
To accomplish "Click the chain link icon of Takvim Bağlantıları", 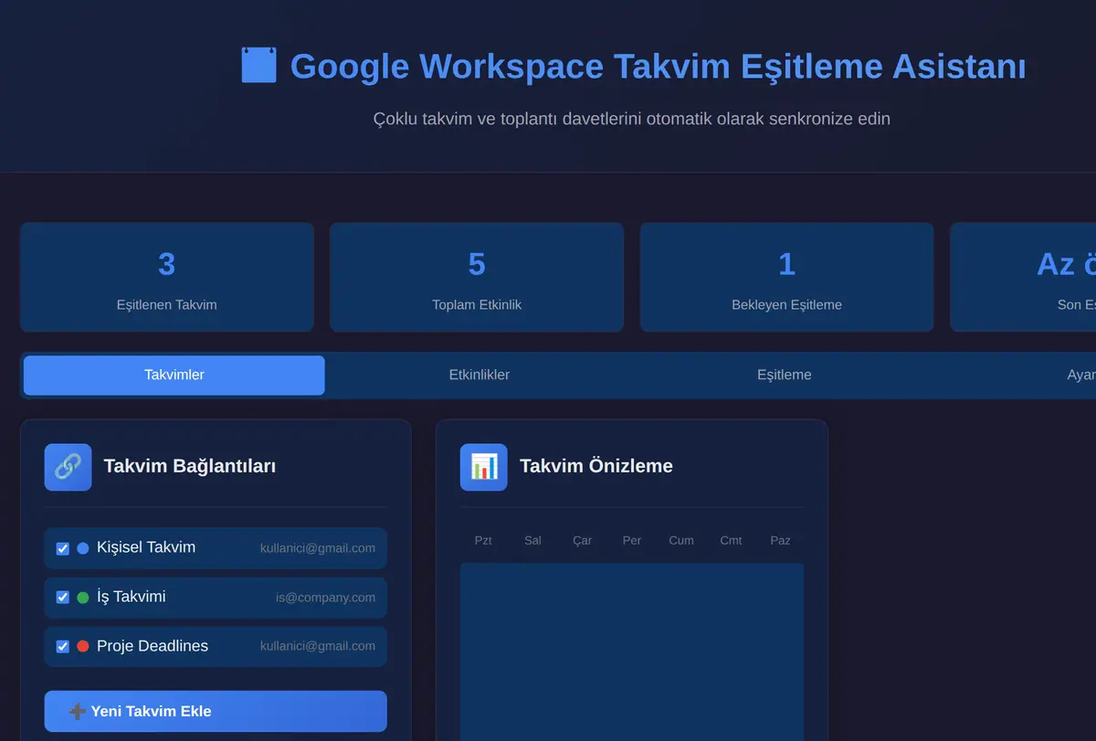I will click(68, 467).
